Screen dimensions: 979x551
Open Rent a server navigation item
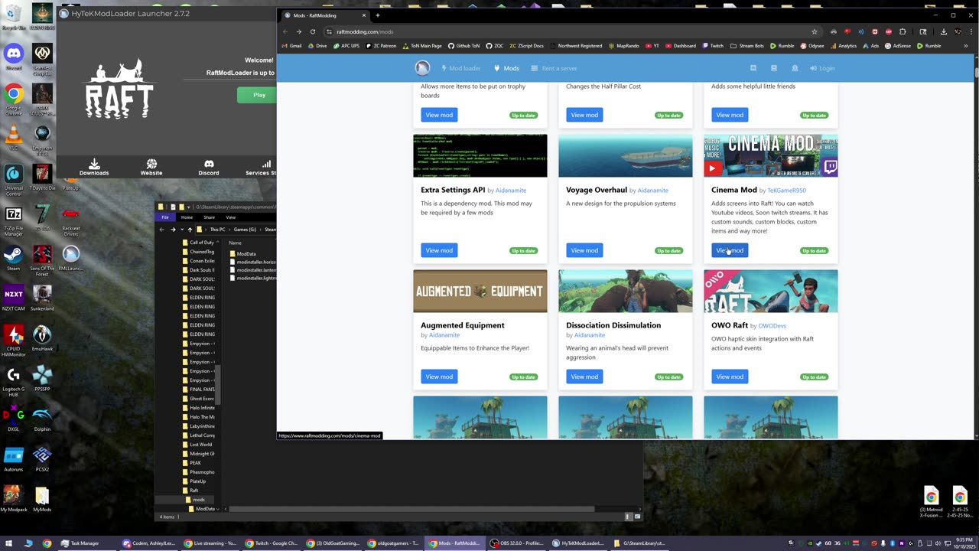(554, 68)
